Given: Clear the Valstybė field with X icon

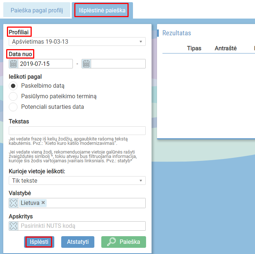Looking at the screenshot, I should point(13,203).
